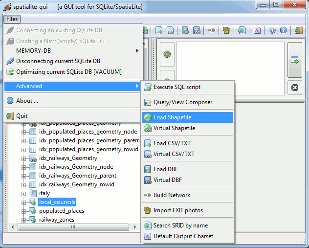Select Build Network entry
Screen dimensions: 309x248
(x=187, y=195)
